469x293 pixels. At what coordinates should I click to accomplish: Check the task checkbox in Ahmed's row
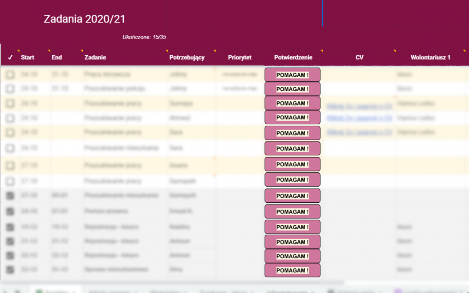pos(10,118)
